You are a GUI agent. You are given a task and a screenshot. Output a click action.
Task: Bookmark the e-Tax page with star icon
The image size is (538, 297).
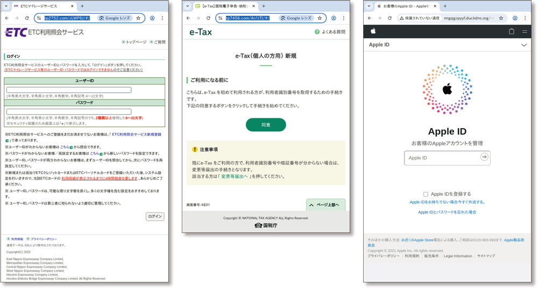(x=320, y=18)
